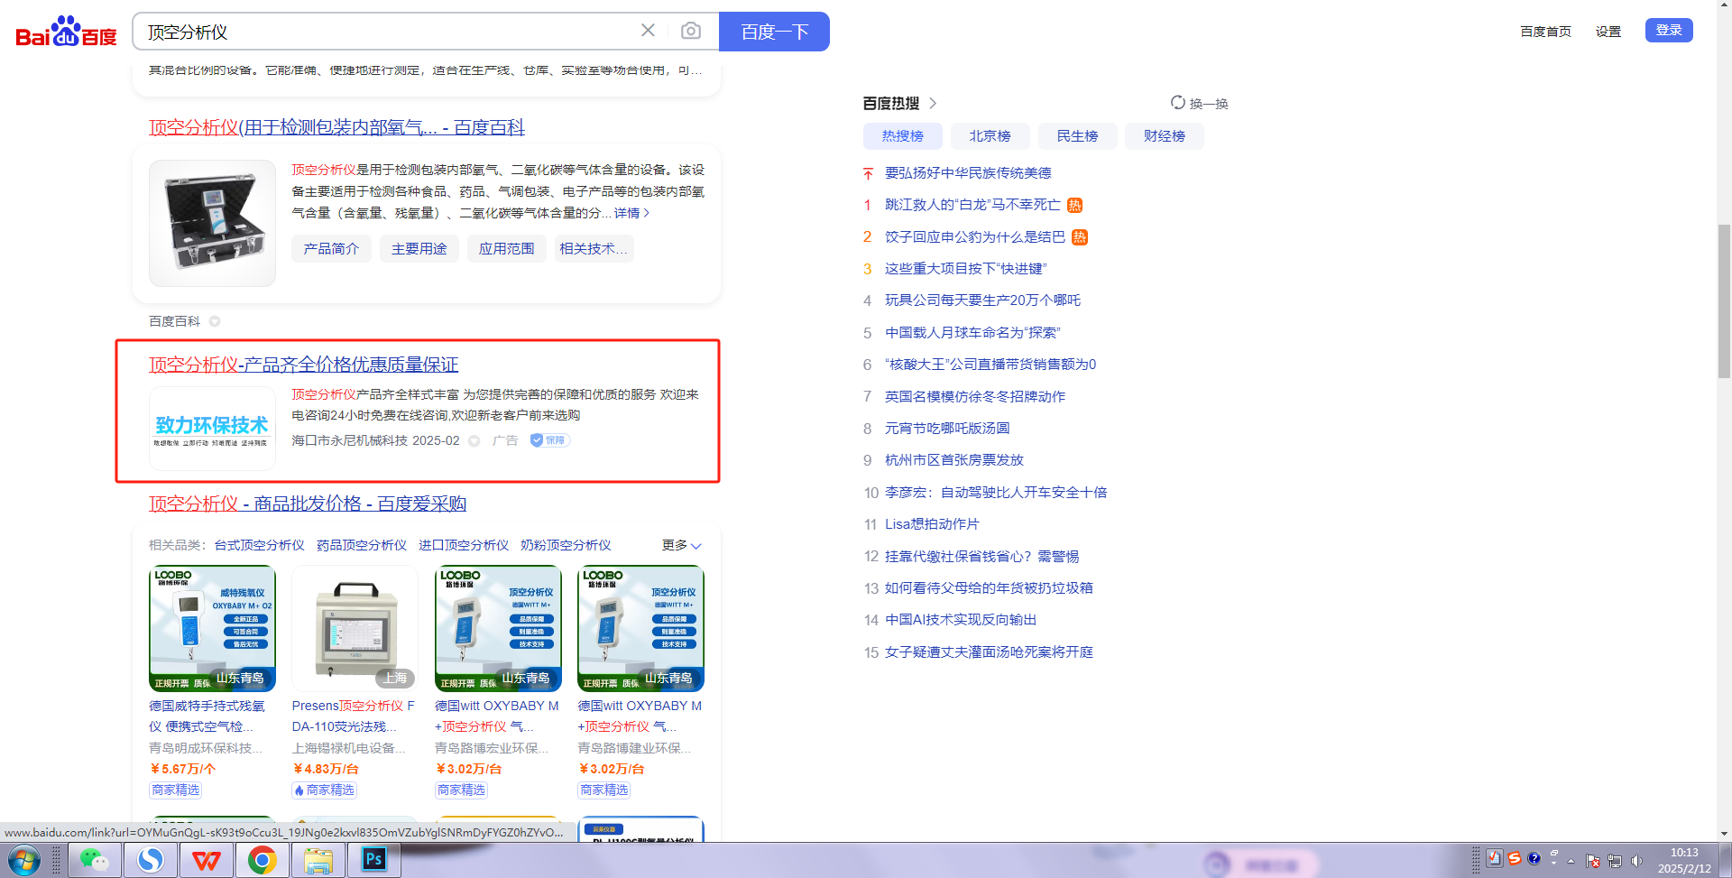Click the WPS Office taskbar icon
This screenshot has height=878, width=1732.
click(x=206, y=860)
